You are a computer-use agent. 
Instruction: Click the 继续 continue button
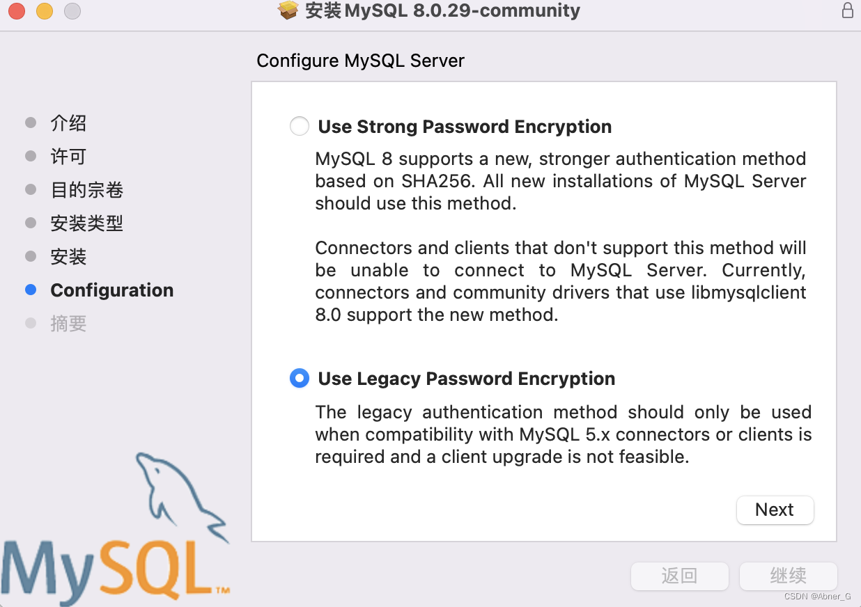(x=788, y=576)
